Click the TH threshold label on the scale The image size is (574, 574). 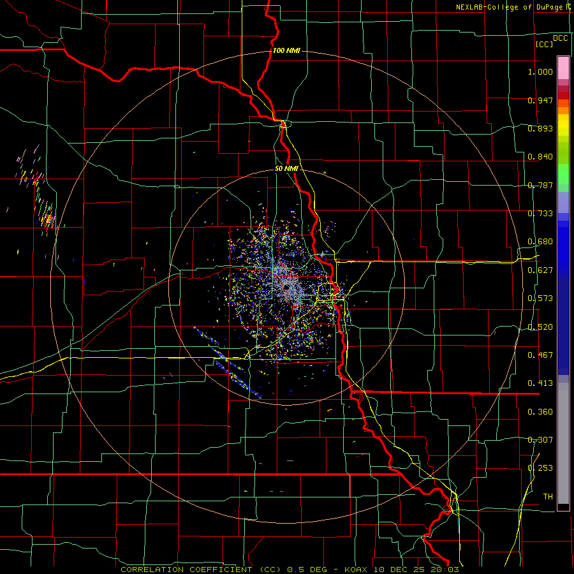coord(548,497)
